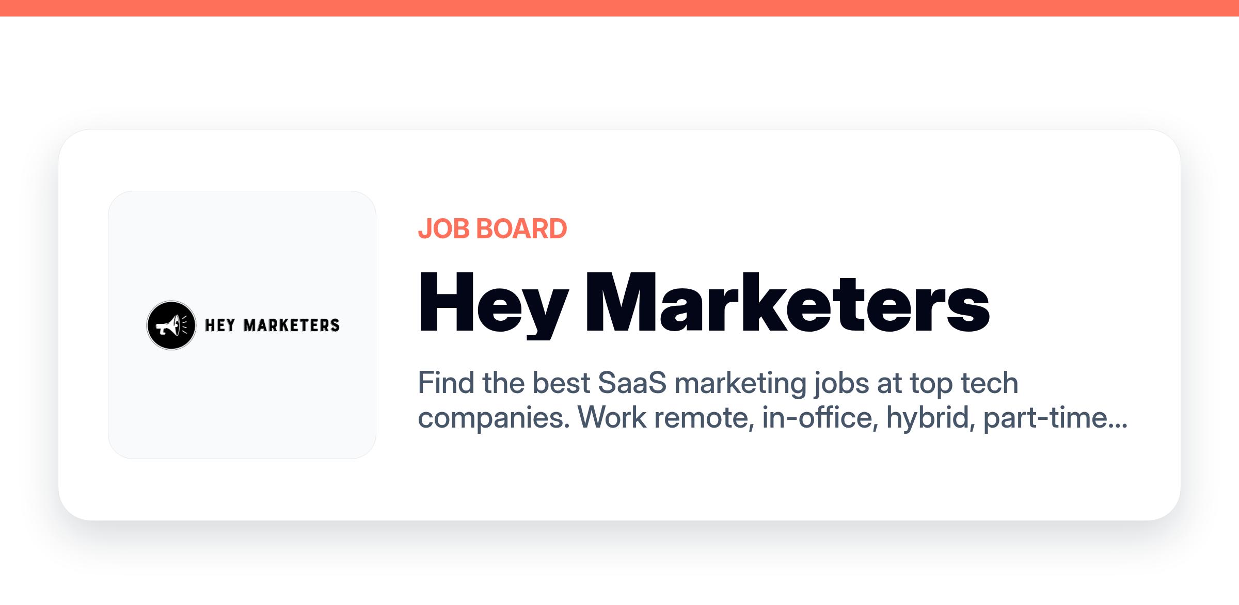Click the word "Hey" in the big heading
The height and width of the screenshot is (605, 1239).
point(493,304)
